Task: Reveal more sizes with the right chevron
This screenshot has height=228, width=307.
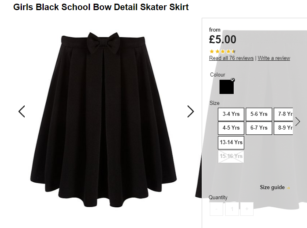Action: 298,121
